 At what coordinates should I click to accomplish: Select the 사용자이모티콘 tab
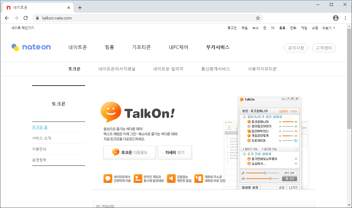(x=262, y=69)
